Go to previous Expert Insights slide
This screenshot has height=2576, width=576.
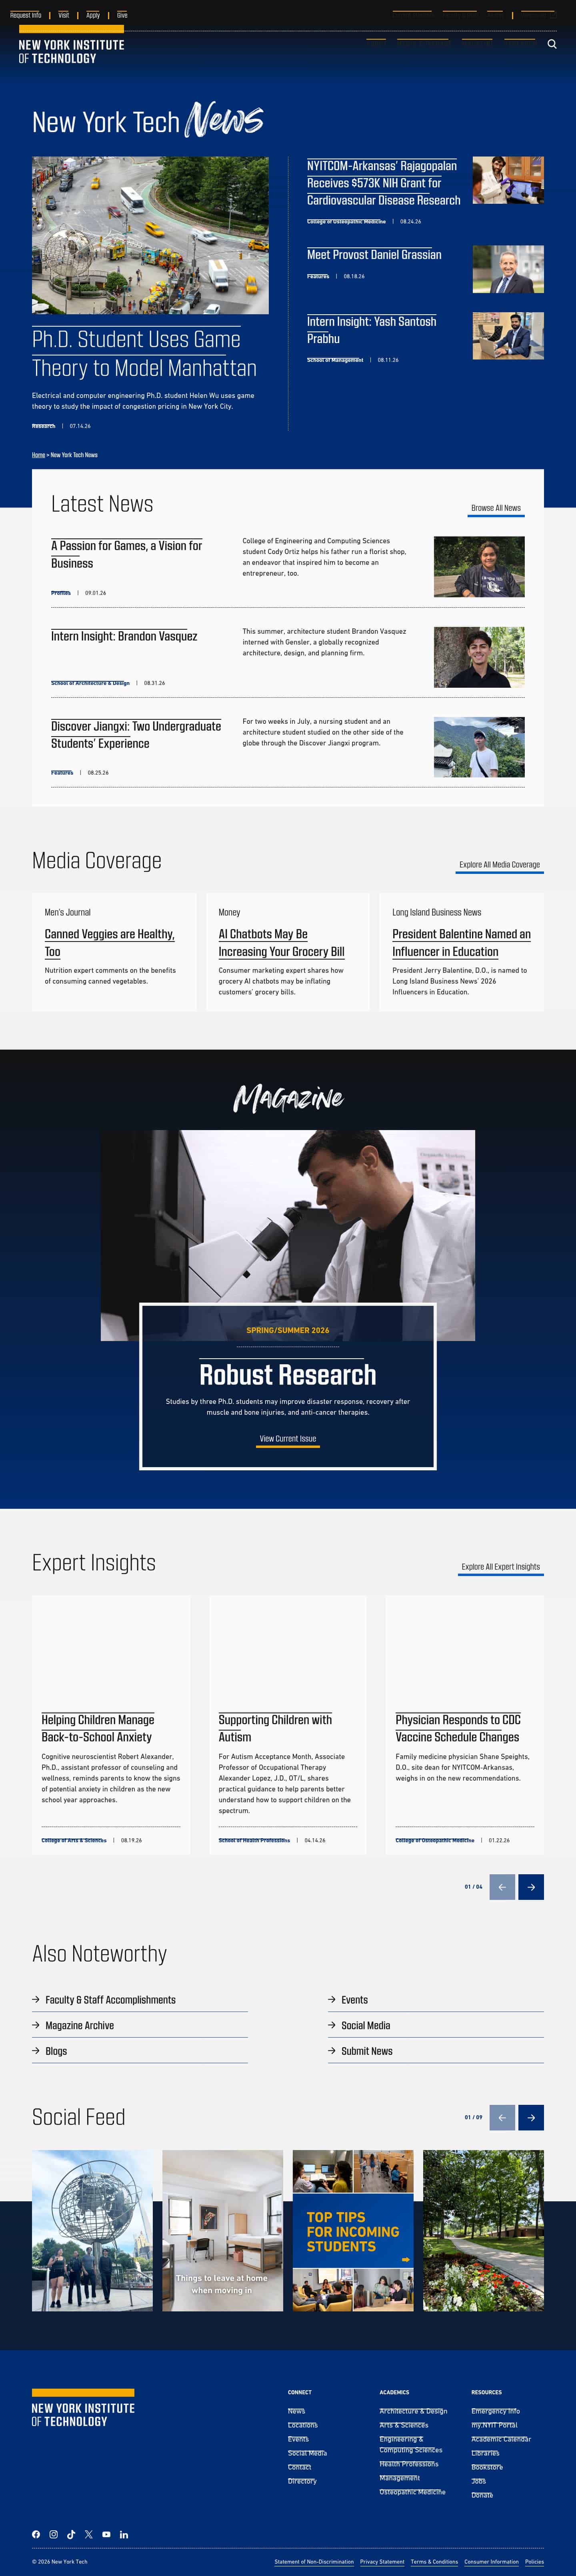[502, 1887]
